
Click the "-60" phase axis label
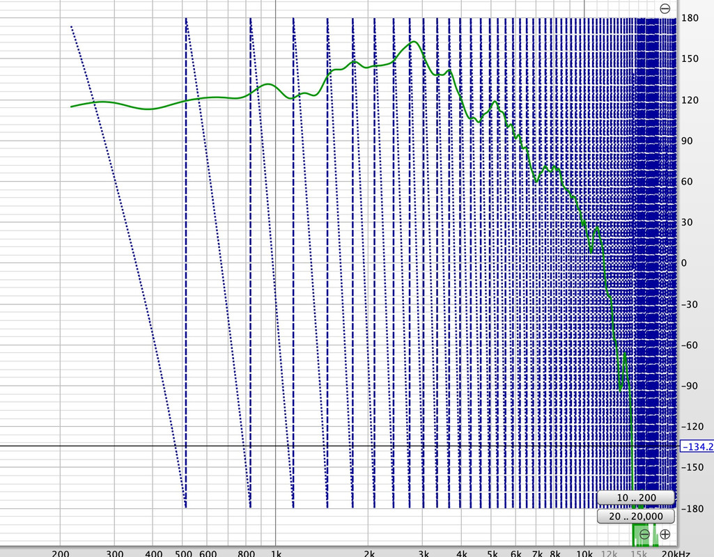coord(689,345)
